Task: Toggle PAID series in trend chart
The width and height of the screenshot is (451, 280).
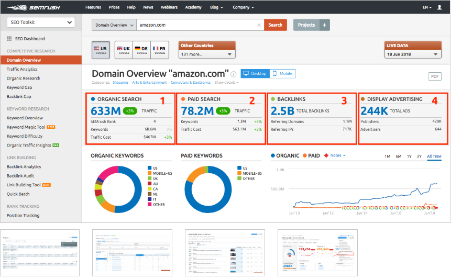Action: pyautogui.click(x=311, y=155)
